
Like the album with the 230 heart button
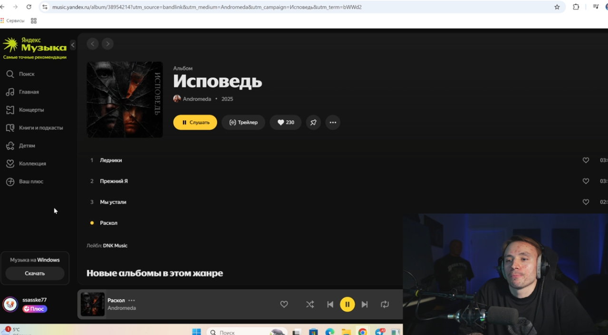click(286, 123)
